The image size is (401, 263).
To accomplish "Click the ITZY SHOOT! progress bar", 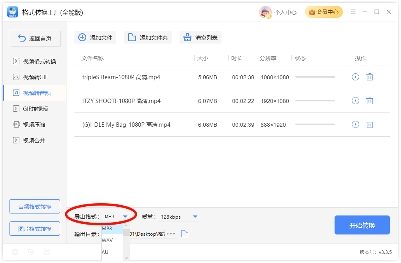I will [x=315, y=101].
